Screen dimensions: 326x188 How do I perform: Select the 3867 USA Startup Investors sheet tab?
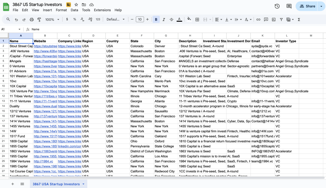(x=56, y=184)
